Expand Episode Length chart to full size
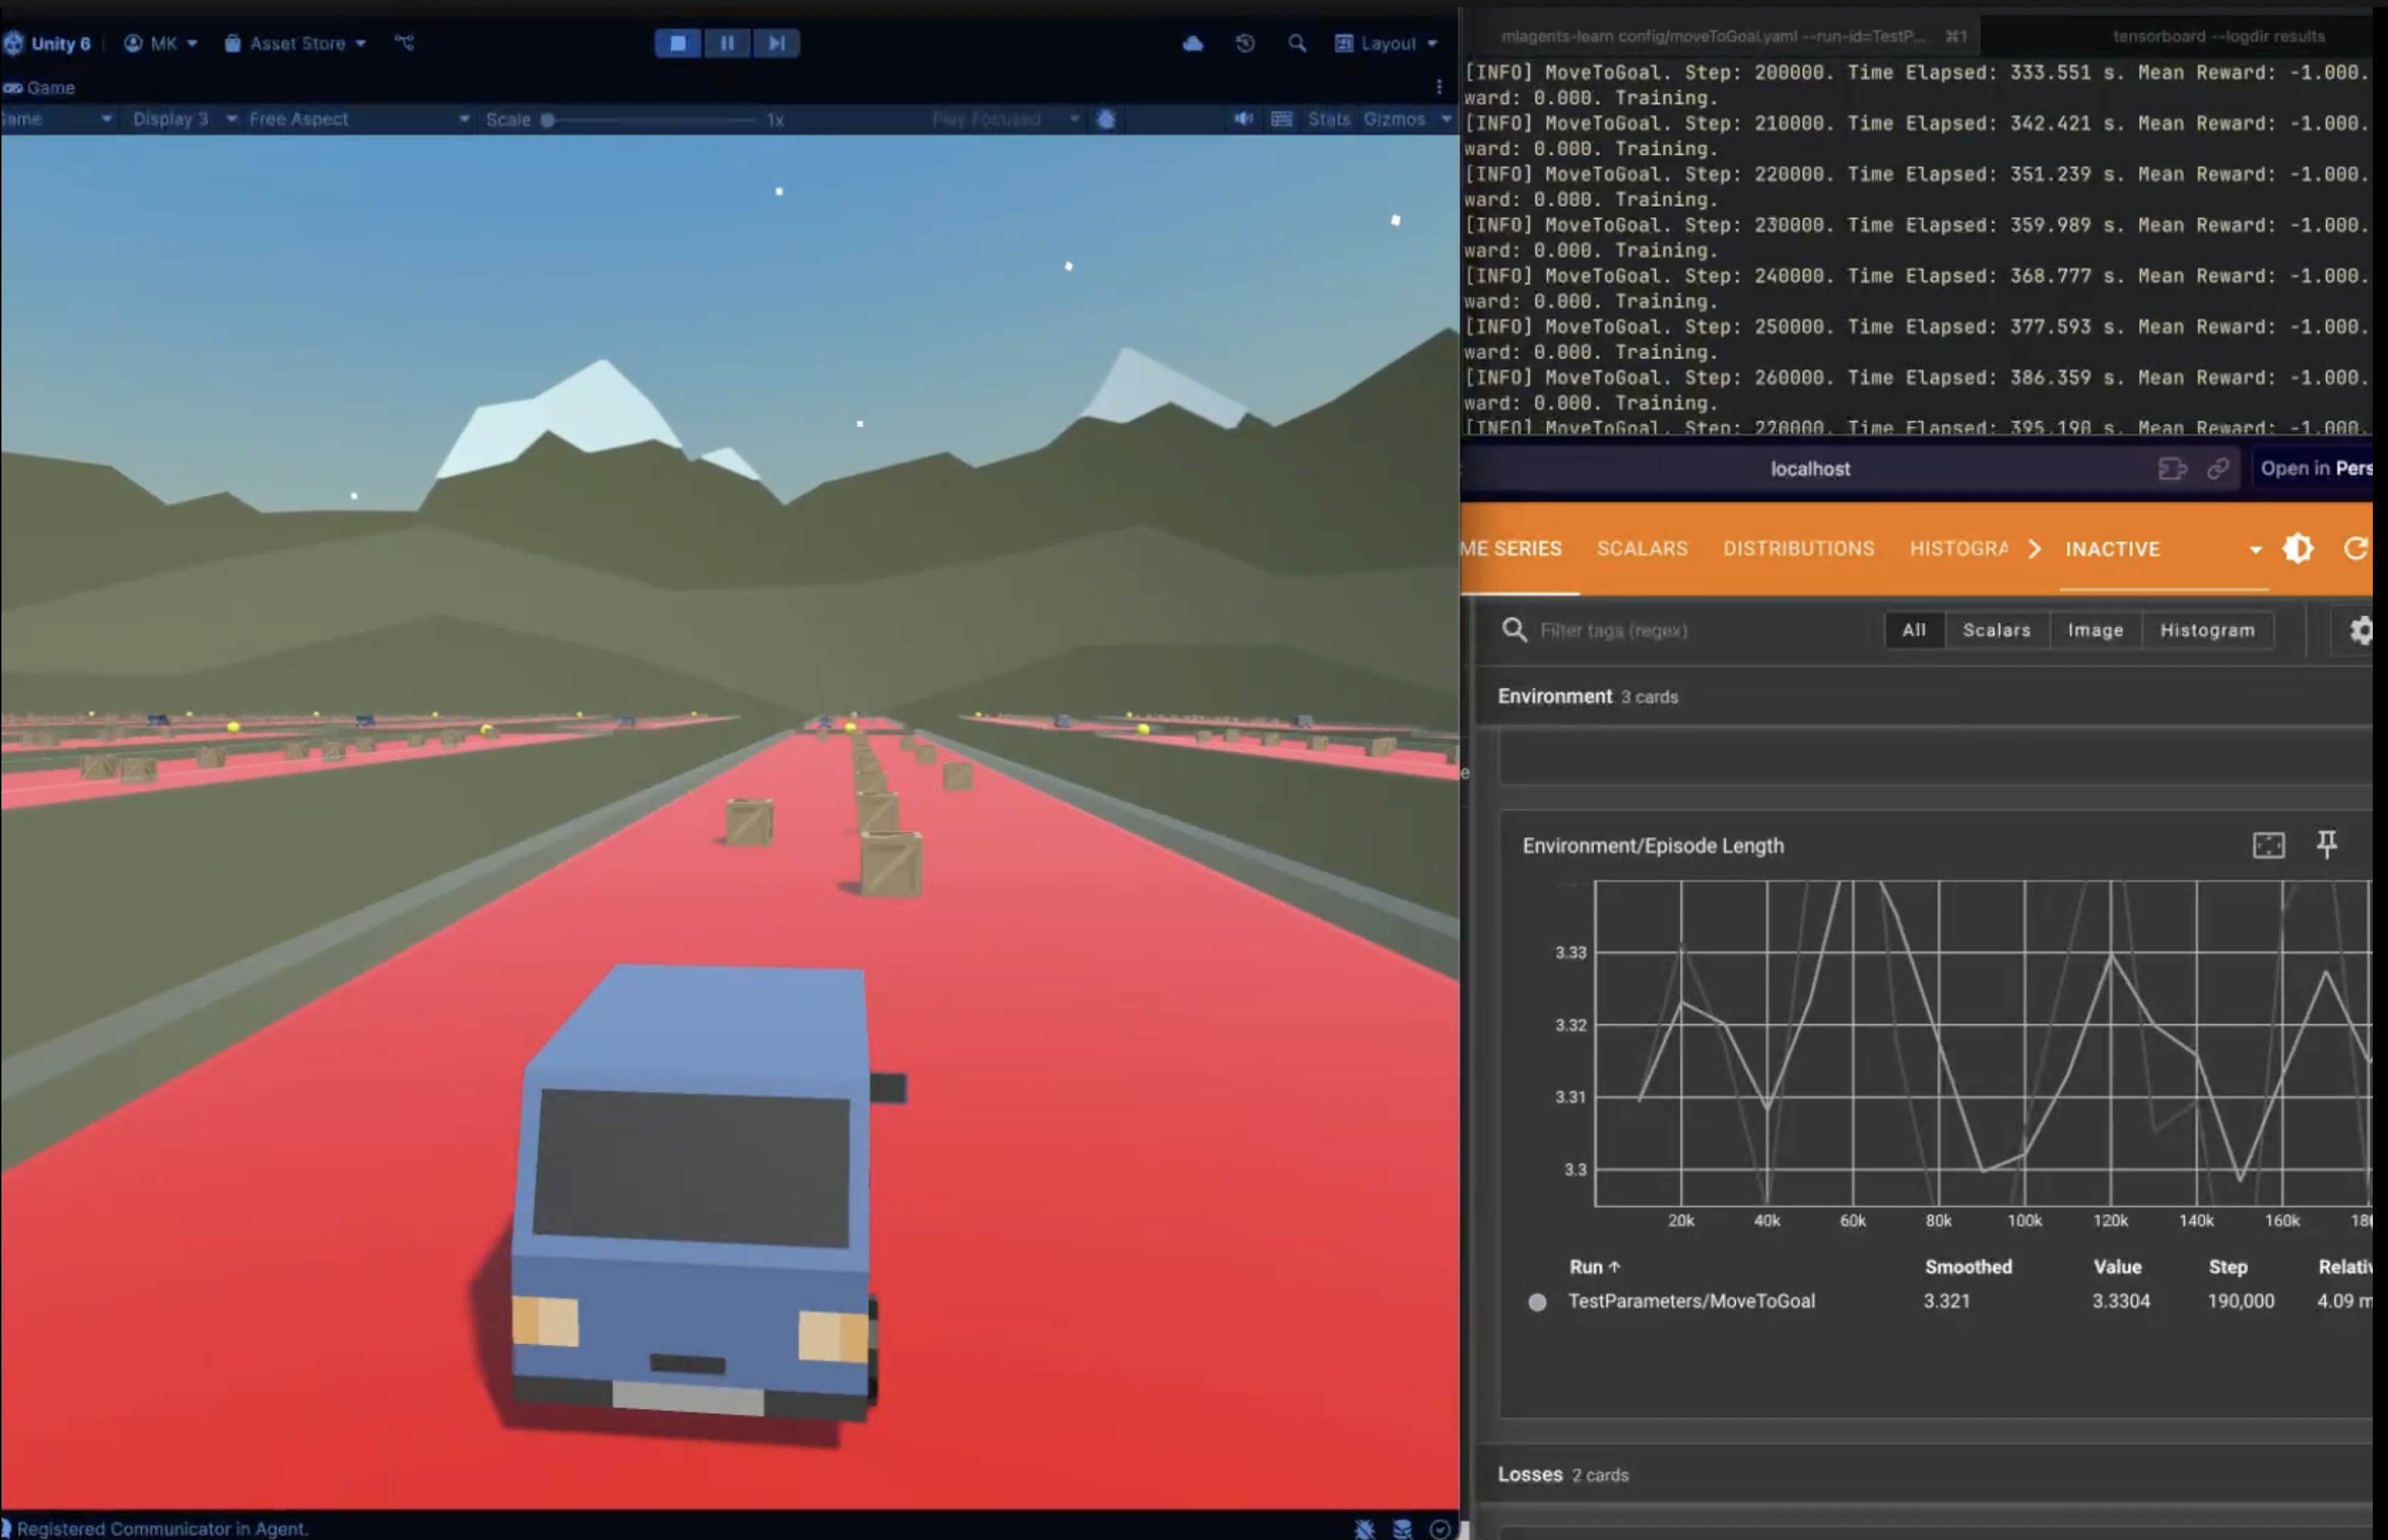Screen dimensions: 2388x1540 (2268, 845)
